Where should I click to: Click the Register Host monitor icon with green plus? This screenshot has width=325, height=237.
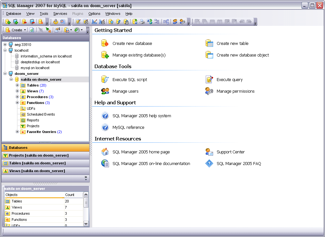point(15,22)
